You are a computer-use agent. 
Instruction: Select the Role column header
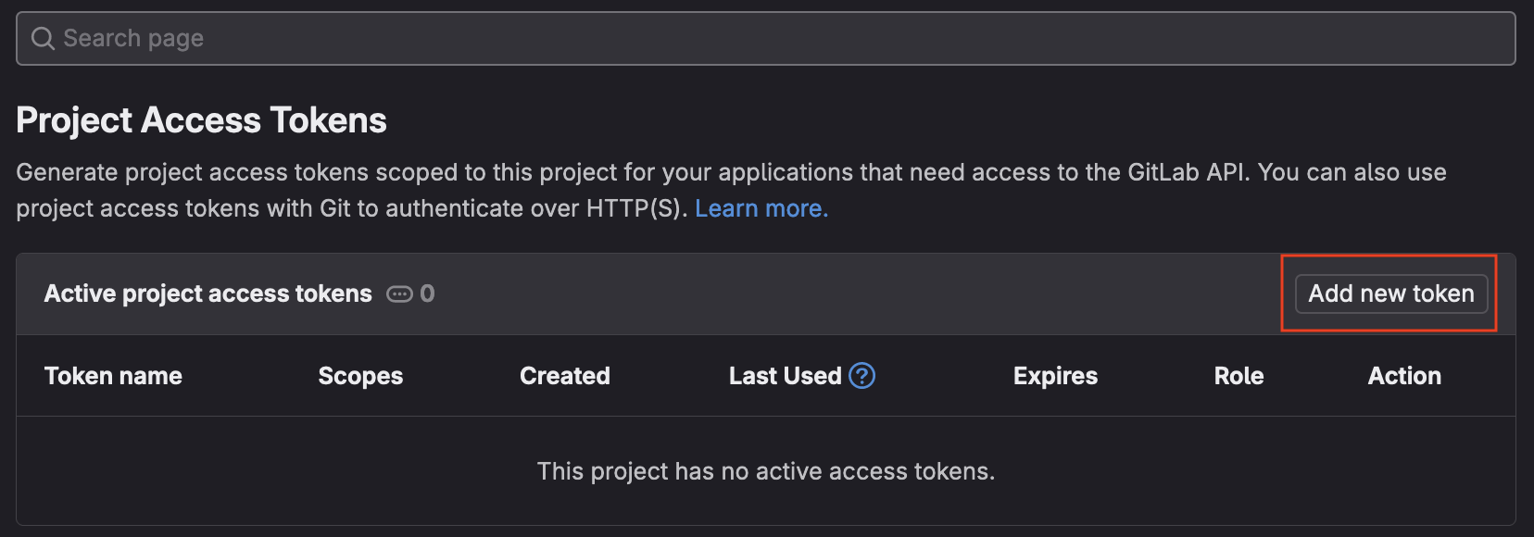pyautogui.click(x=1239, y=376)
